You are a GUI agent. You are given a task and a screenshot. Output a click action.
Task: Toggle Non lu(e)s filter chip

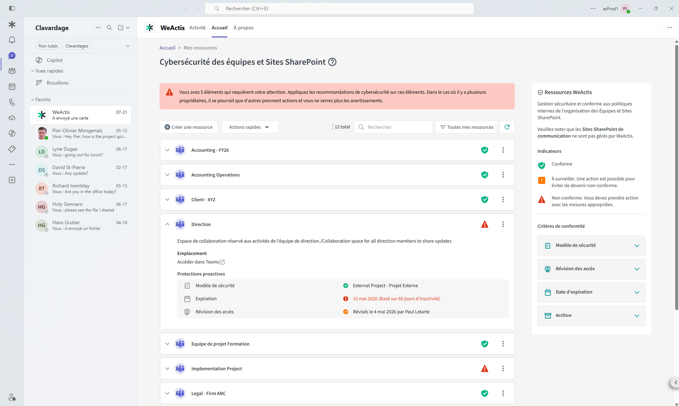click(x=48, y=46)
